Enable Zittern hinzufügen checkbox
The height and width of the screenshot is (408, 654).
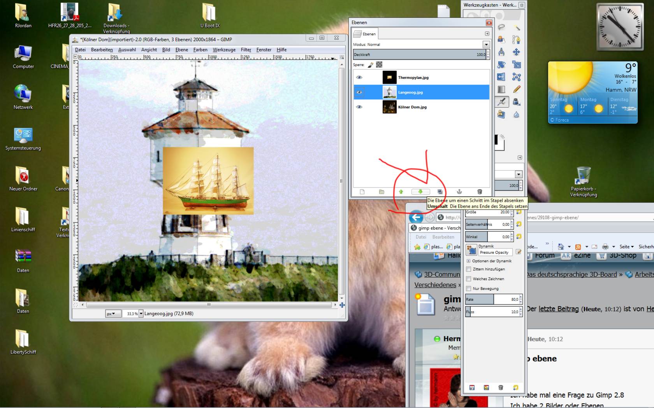(469, 269)
